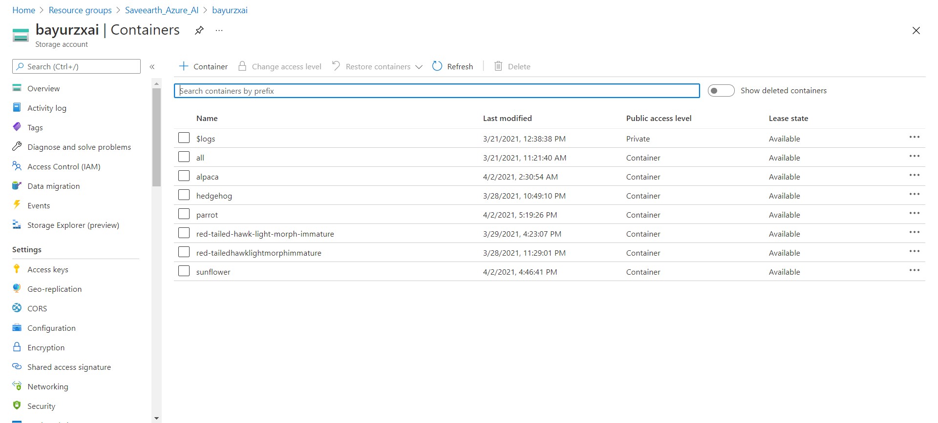938x423 pixels.
Task: Click the Storage Explorer (preview) icon
Action: point(17,224)
